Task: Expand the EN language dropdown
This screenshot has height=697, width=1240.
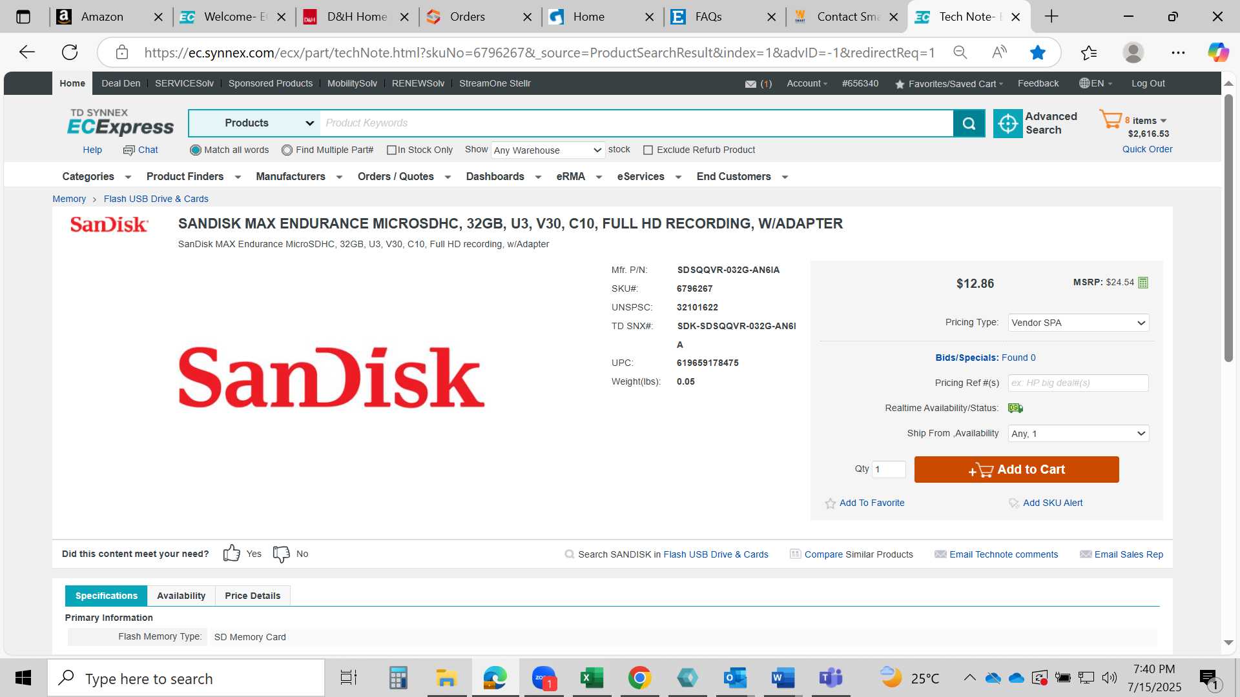Action: point(1096,84)
